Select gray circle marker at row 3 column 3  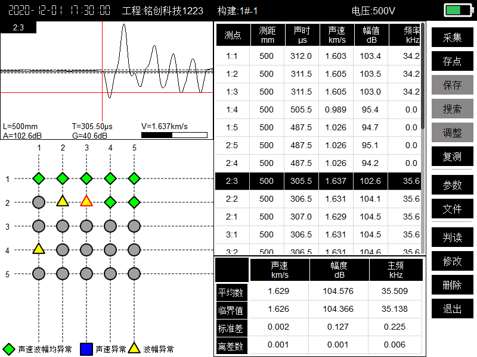coord(86,226)
